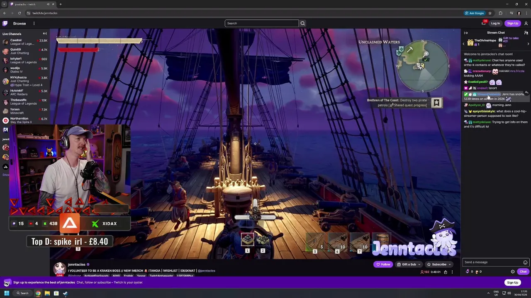Collapse the Stream Chat panel
This screenshot has height=298, width=531.
[x=466, y=33]
